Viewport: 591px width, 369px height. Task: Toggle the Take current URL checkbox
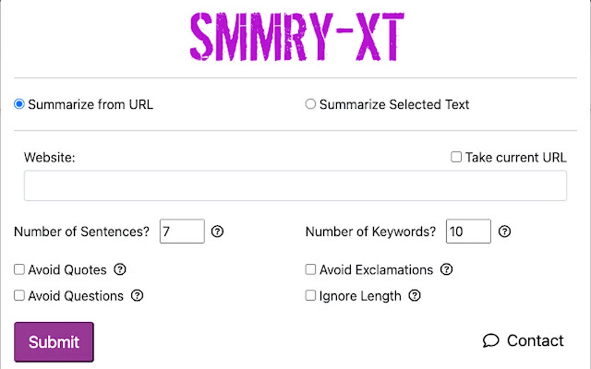(x=455, y=157)
